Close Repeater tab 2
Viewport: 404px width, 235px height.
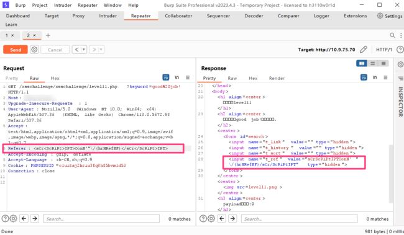34,35
